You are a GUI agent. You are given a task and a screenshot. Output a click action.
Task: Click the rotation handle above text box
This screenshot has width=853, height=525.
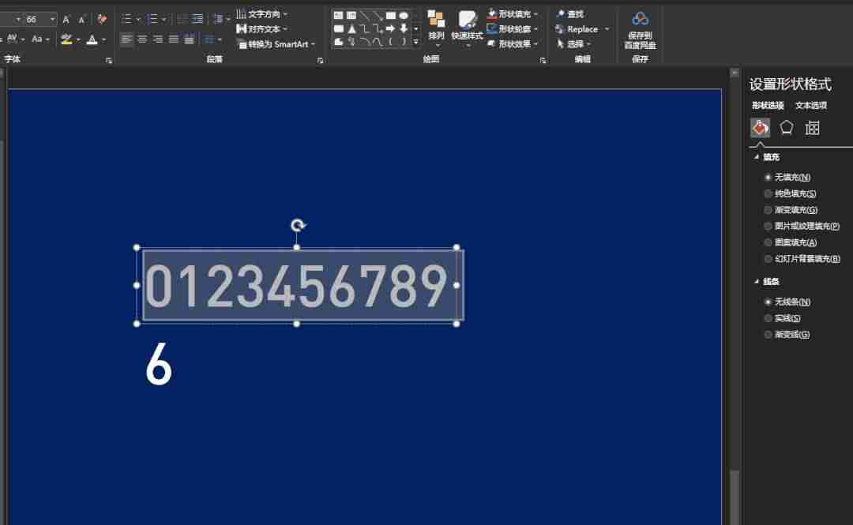pos(297,225)
